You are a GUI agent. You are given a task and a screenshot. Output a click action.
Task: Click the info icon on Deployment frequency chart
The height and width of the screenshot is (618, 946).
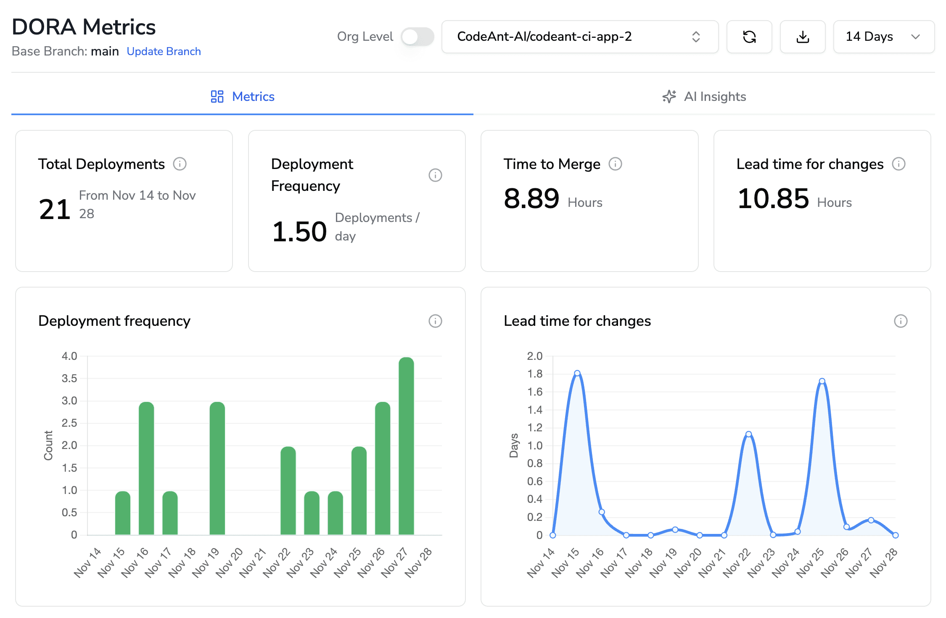(x=436, y=321)
